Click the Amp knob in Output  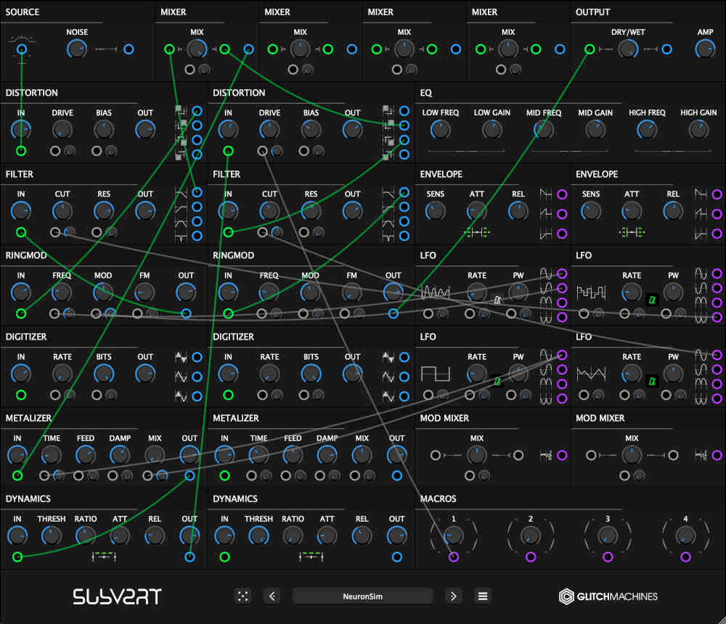(x=705, y=49)
